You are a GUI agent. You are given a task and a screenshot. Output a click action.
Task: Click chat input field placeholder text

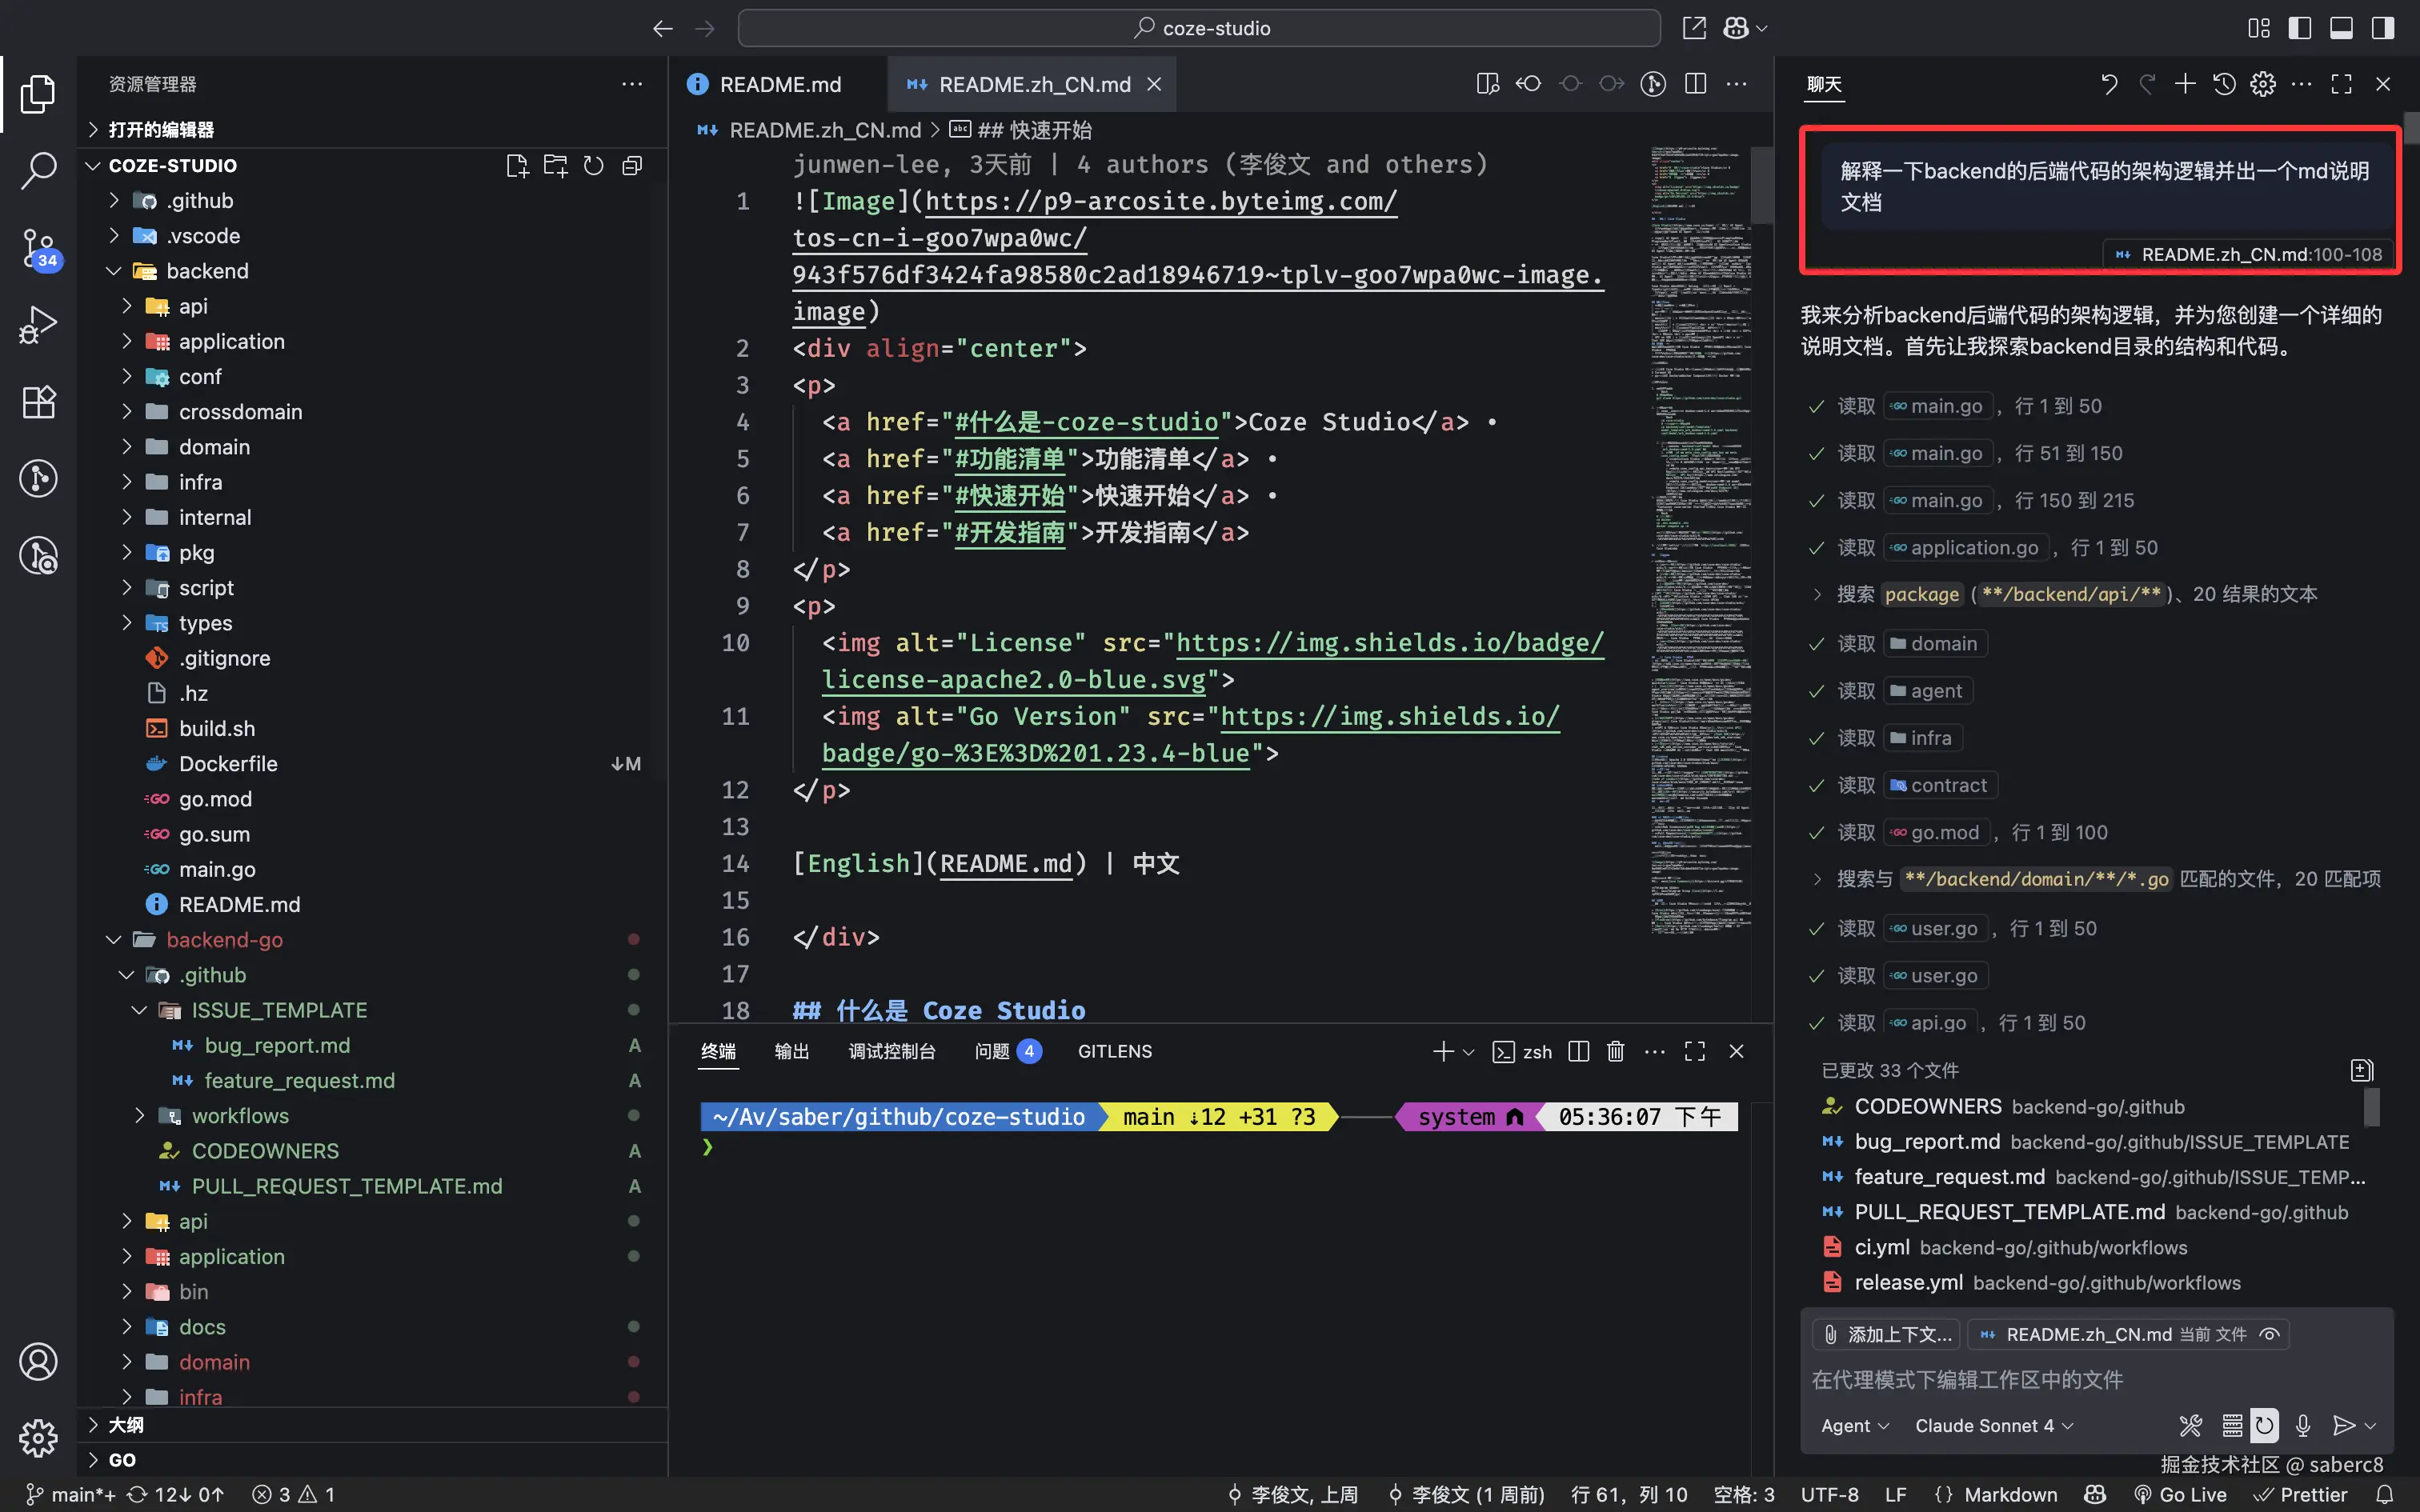coord(1967,1380)
